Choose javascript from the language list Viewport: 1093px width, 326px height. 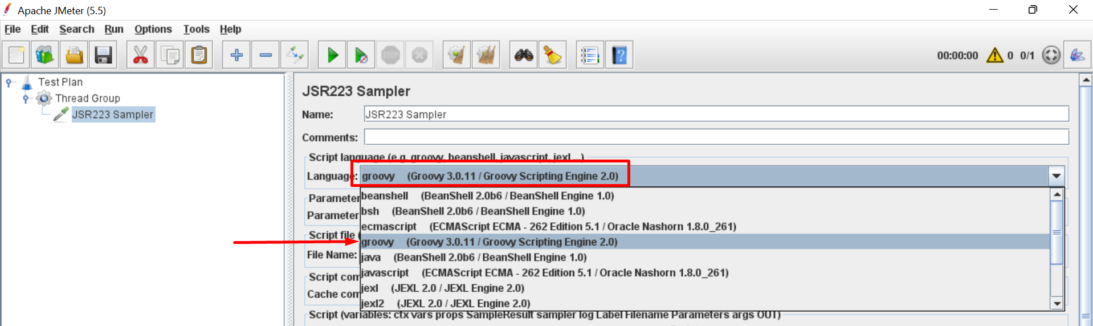705,273
